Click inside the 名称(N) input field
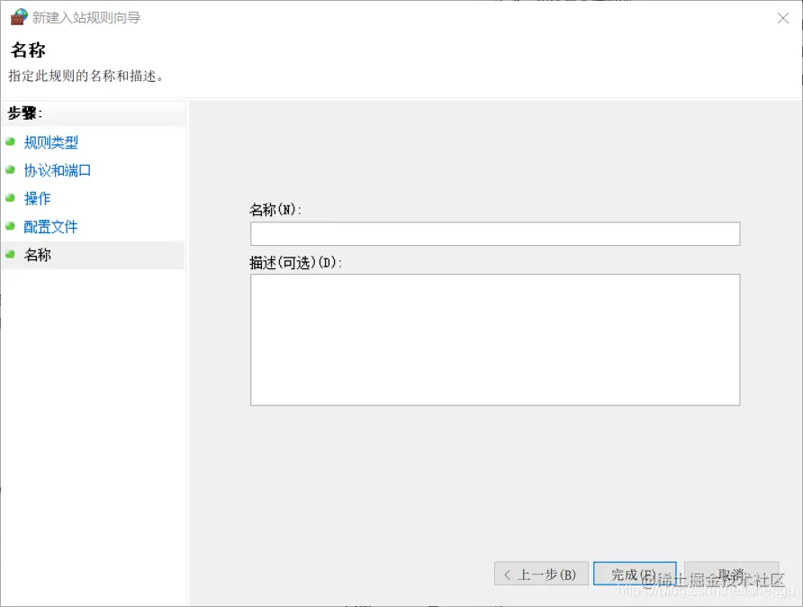 click(x=494, y=233)
